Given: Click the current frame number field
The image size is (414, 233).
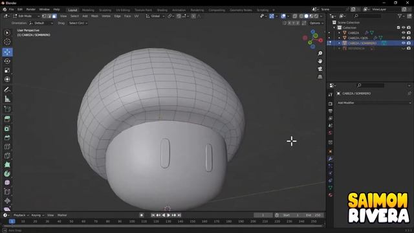Looking at the screenshot, I should [x=263, y=216].
